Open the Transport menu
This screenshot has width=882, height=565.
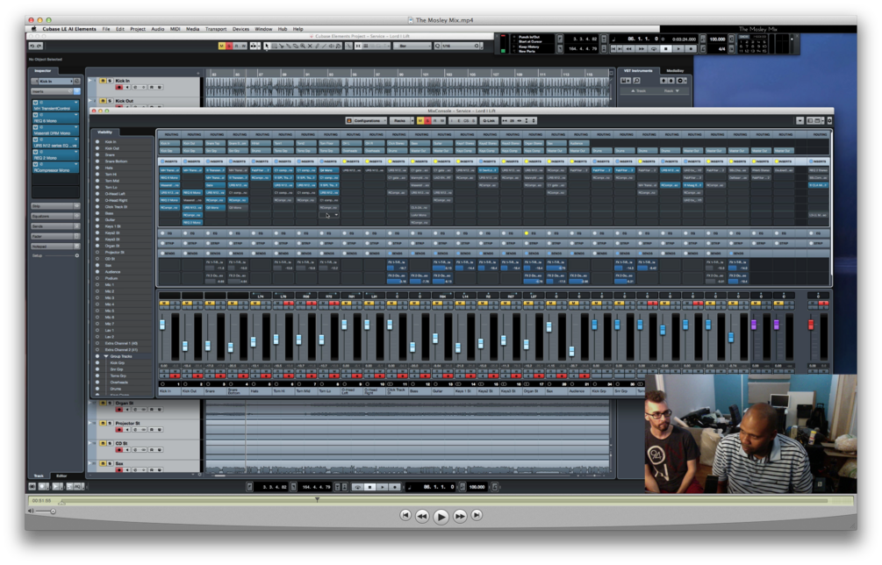(x=215, y=29)
